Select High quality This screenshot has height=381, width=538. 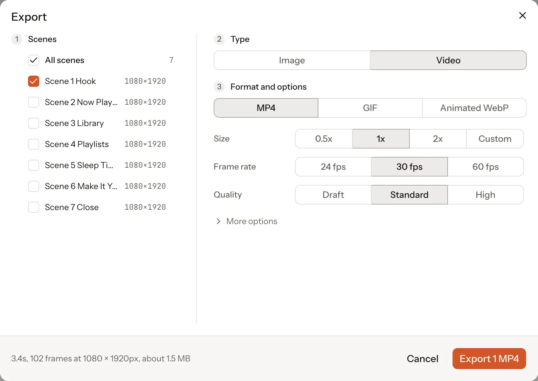485,195
